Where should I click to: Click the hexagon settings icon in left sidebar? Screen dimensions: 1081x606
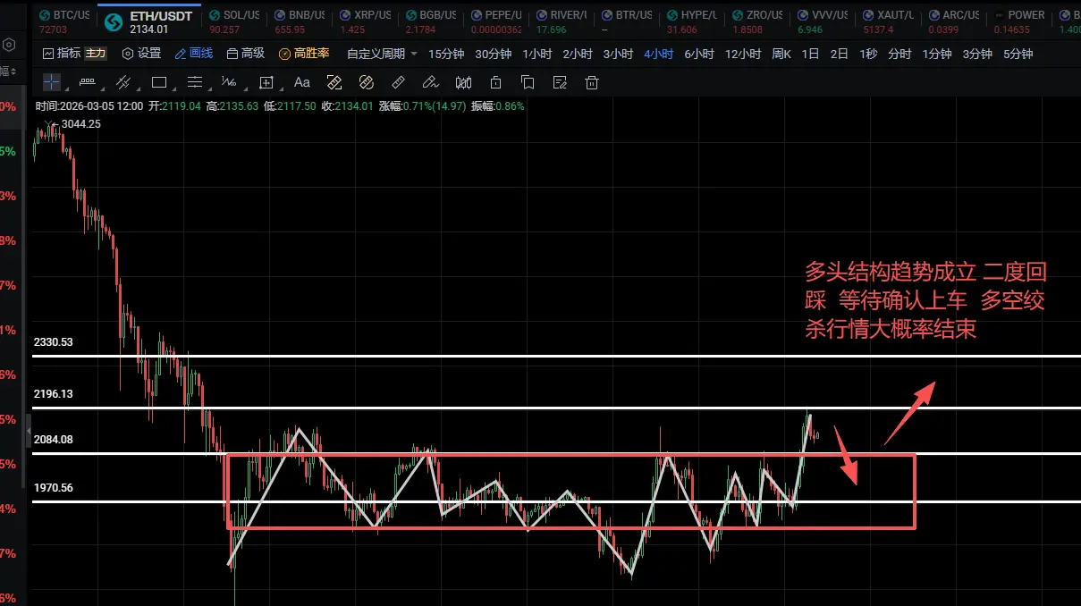(x=8, y=45)
